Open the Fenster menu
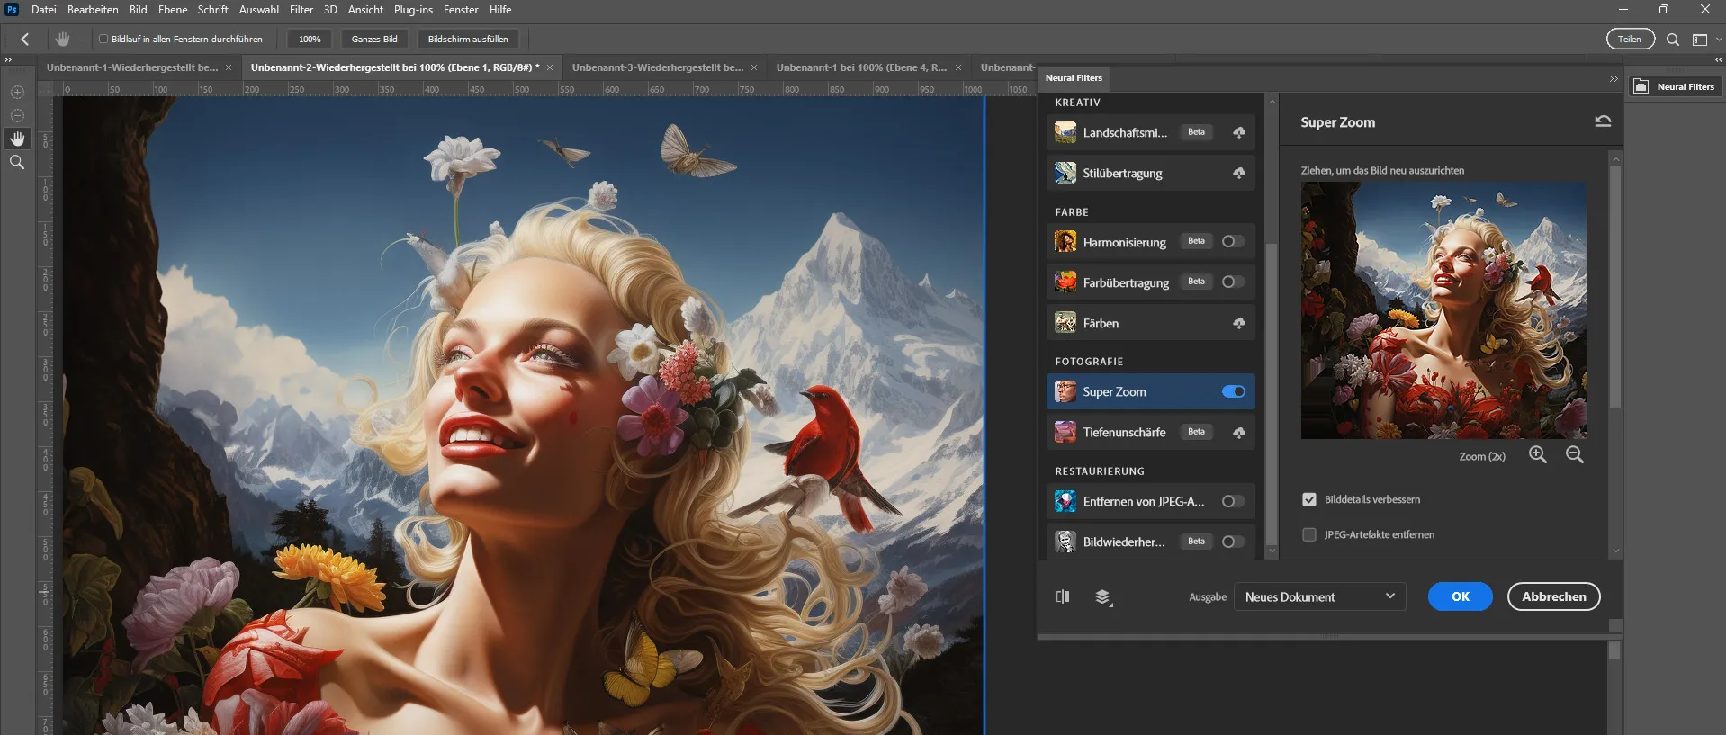Viewport: 1726px width, 735px height. click(x=461, y=10)
